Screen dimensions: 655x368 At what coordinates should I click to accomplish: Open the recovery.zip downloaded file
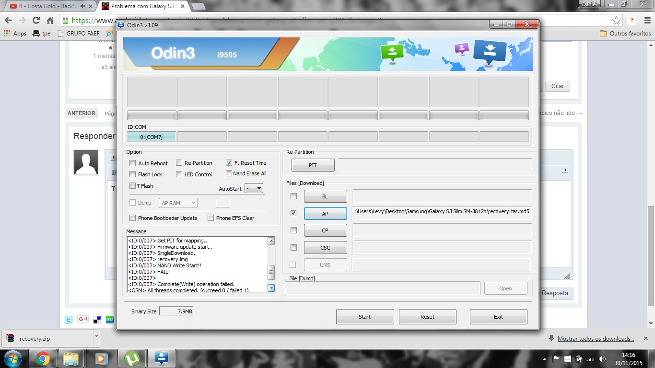click(x=47, y=339)
